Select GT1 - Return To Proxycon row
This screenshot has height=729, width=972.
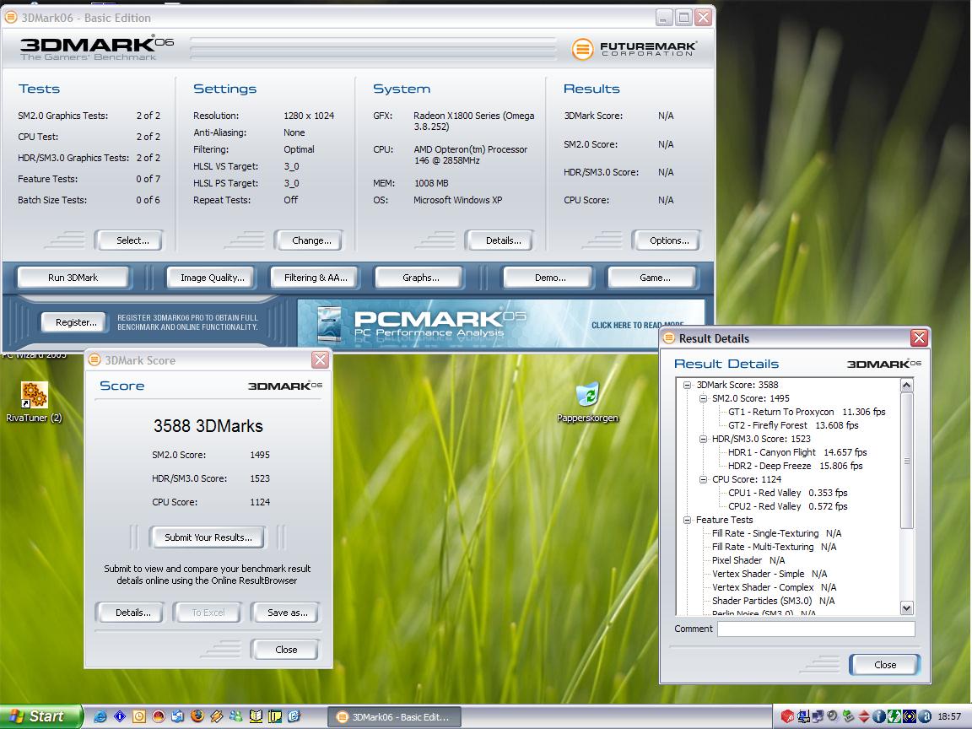[807, 413]
